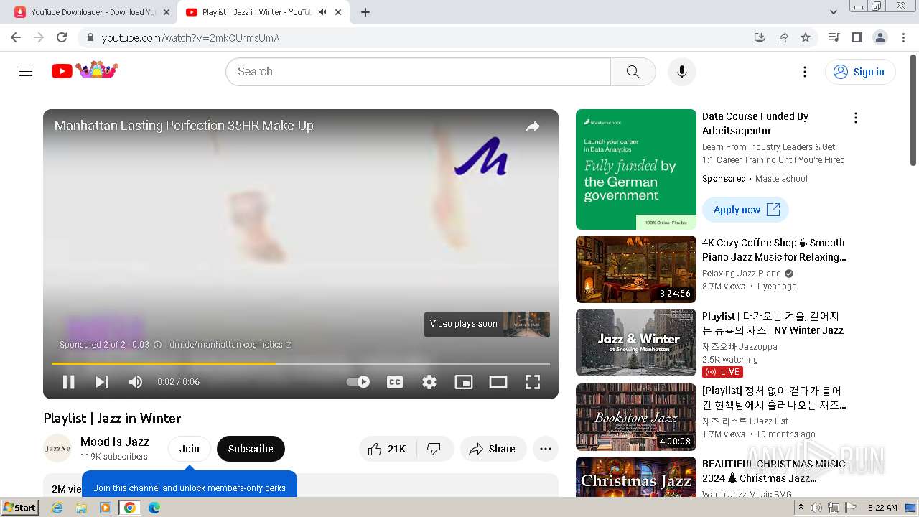This screenshot has width=919, height=517.
Task: Click '4K Cozy Coffee Shop' video title
Action: tap(774, 250)
